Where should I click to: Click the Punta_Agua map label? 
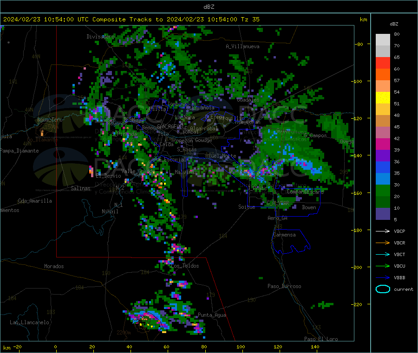(x=212, y=315)
